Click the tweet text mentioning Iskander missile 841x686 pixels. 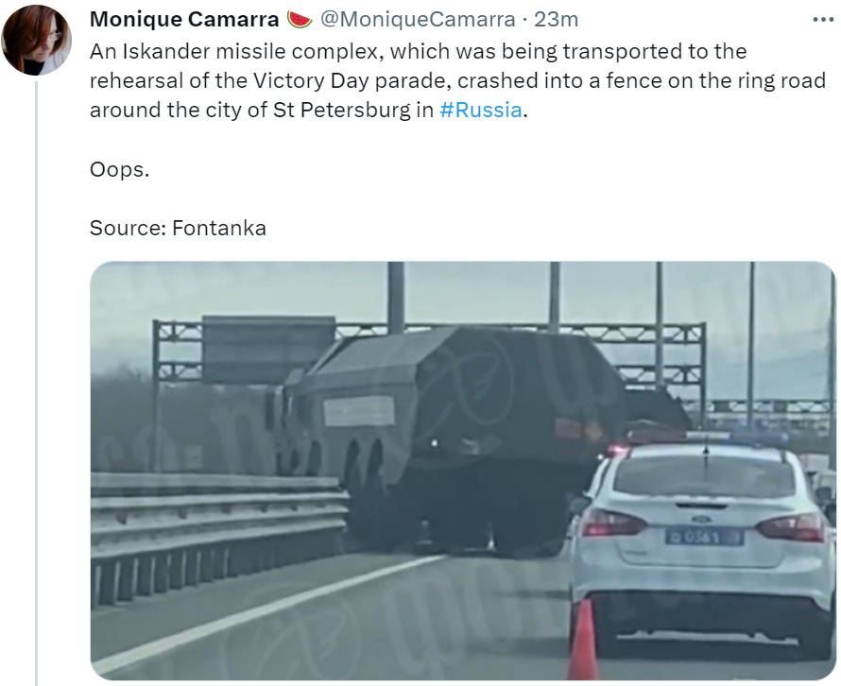457,80
